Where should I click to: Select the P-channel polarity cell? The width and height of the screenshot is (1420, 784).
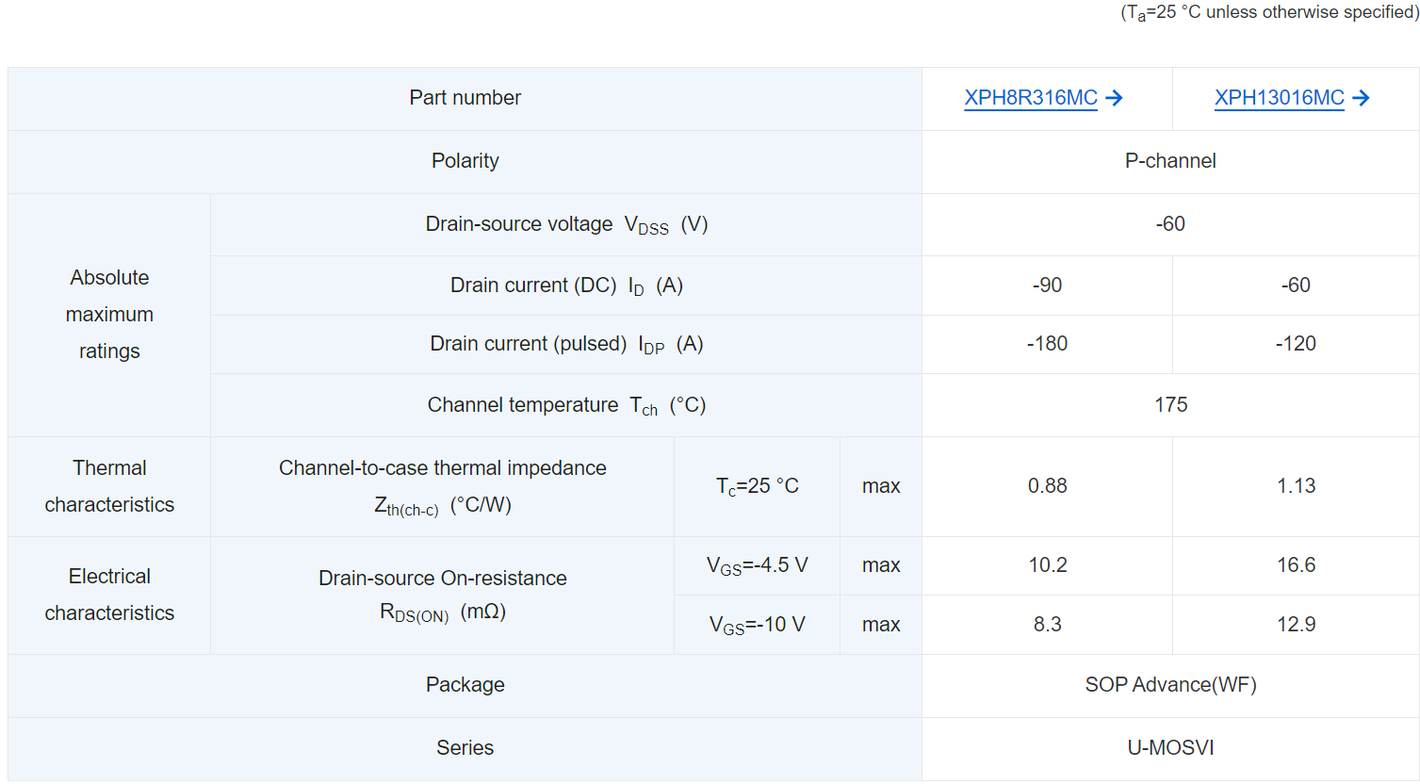(1170, 161)
